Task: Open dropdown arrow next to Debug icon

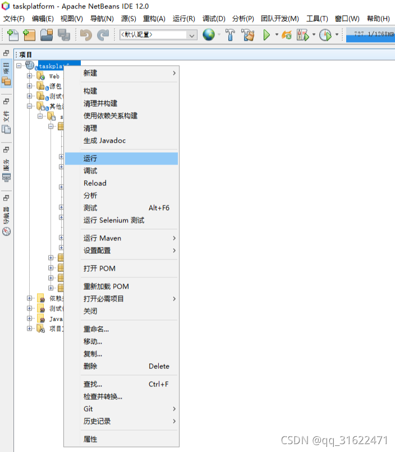Action: (x=314, y=35)
